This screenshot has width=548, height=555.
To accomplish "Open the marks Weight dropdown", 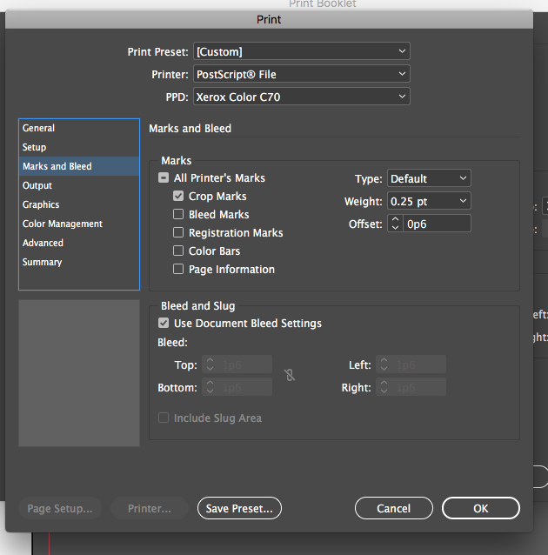I will 429,201.
